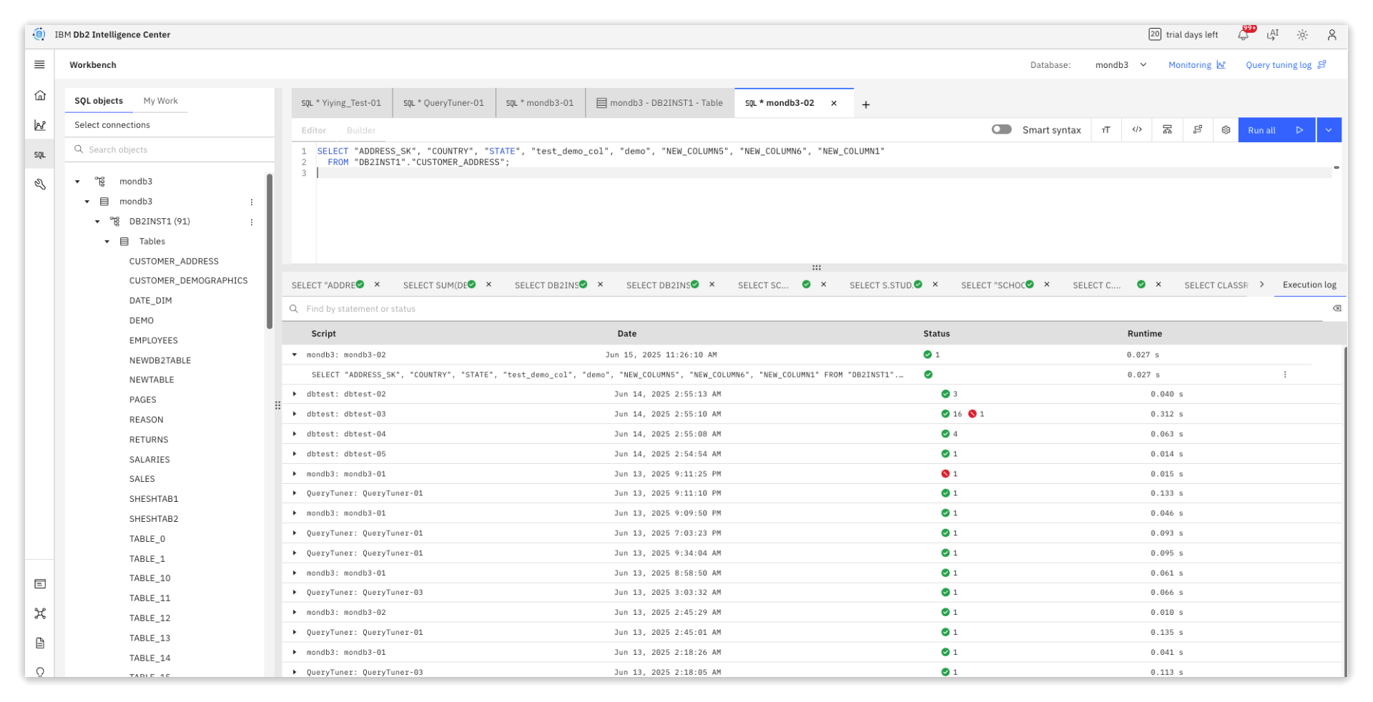Toggle the Smart syntax switch

point(1001,129)
